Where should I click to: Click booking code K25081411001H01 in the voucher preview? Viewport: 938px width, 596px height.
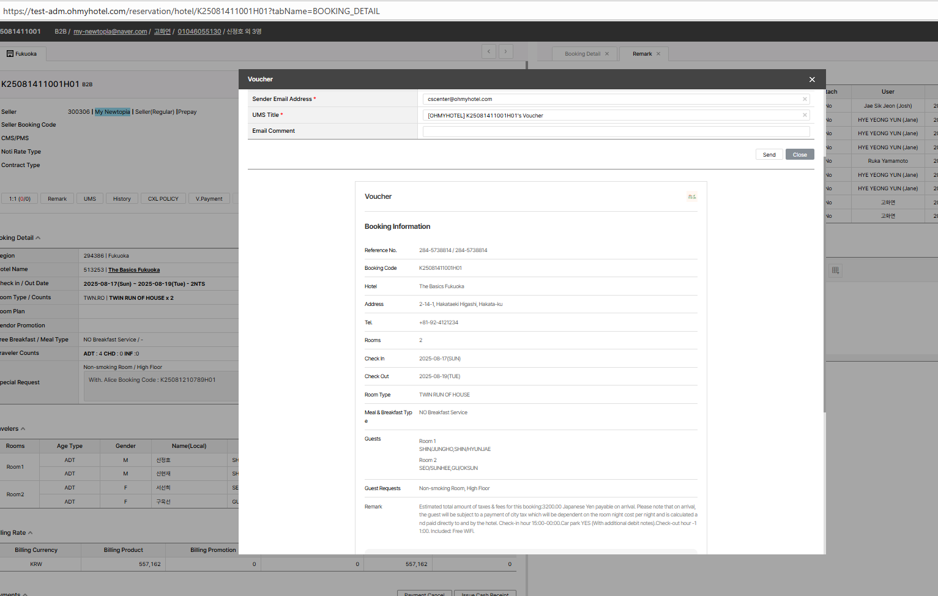[x=441, y=268]
